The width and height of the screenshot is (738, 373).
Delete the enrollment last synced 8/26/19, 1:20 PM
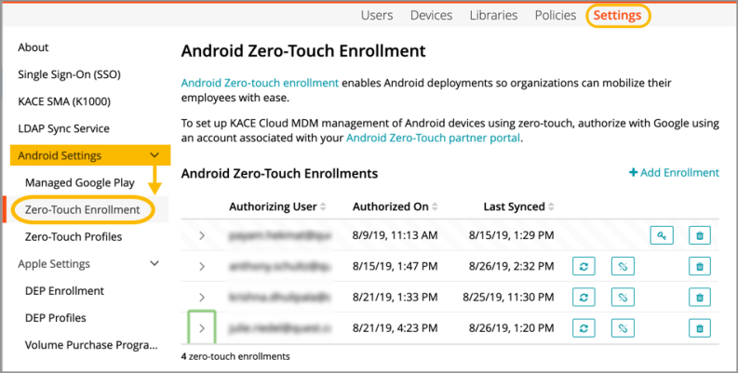click(699, 327)
